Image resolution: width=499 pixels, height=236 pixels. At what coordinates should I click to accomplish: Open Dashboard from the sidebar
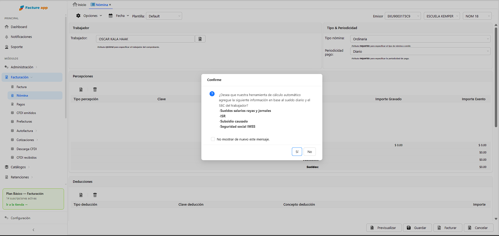(x=19, y=27)
